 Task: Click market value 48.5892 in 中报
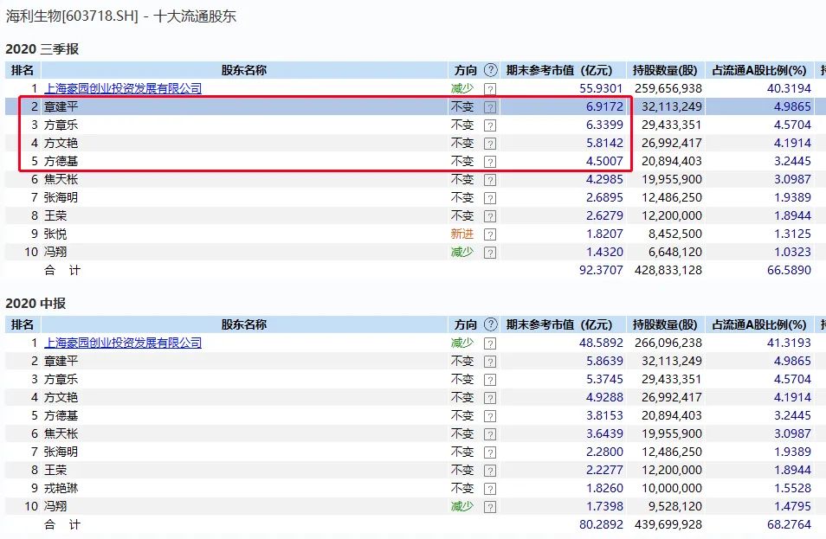(601, 343)
